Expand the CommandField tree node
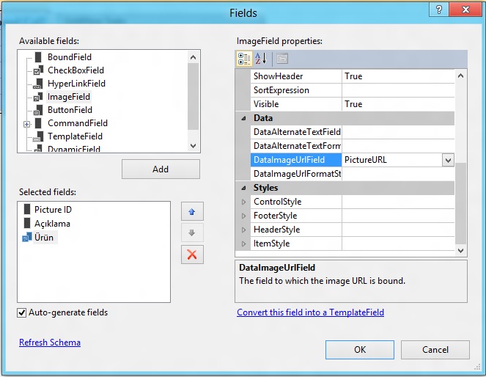Viewport: 486px width, 377px height. 27,124
